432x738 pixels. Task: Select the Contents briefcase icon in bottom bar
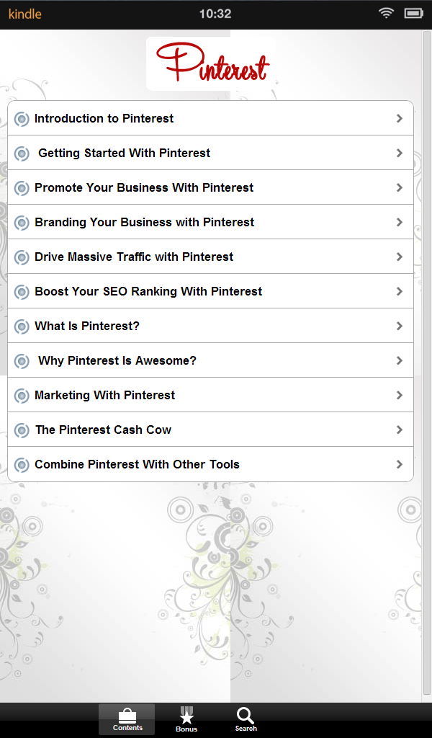[127, 719]
